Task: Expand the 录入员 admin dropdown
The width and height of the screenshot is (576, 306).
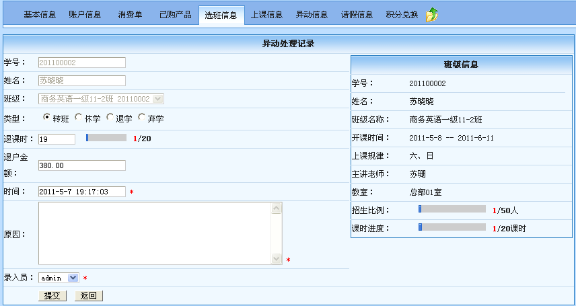Action: pyautogui.click(x=59, y=278)
